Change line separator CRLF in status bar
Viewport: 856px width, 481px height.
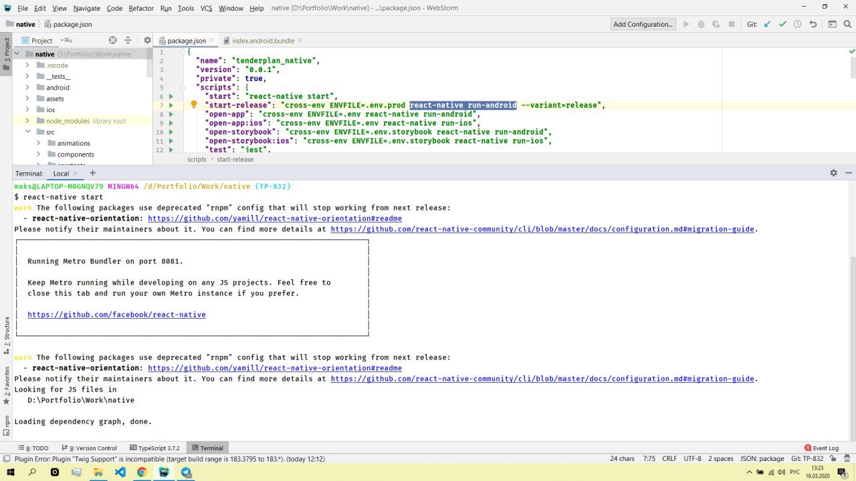[669, 459]
